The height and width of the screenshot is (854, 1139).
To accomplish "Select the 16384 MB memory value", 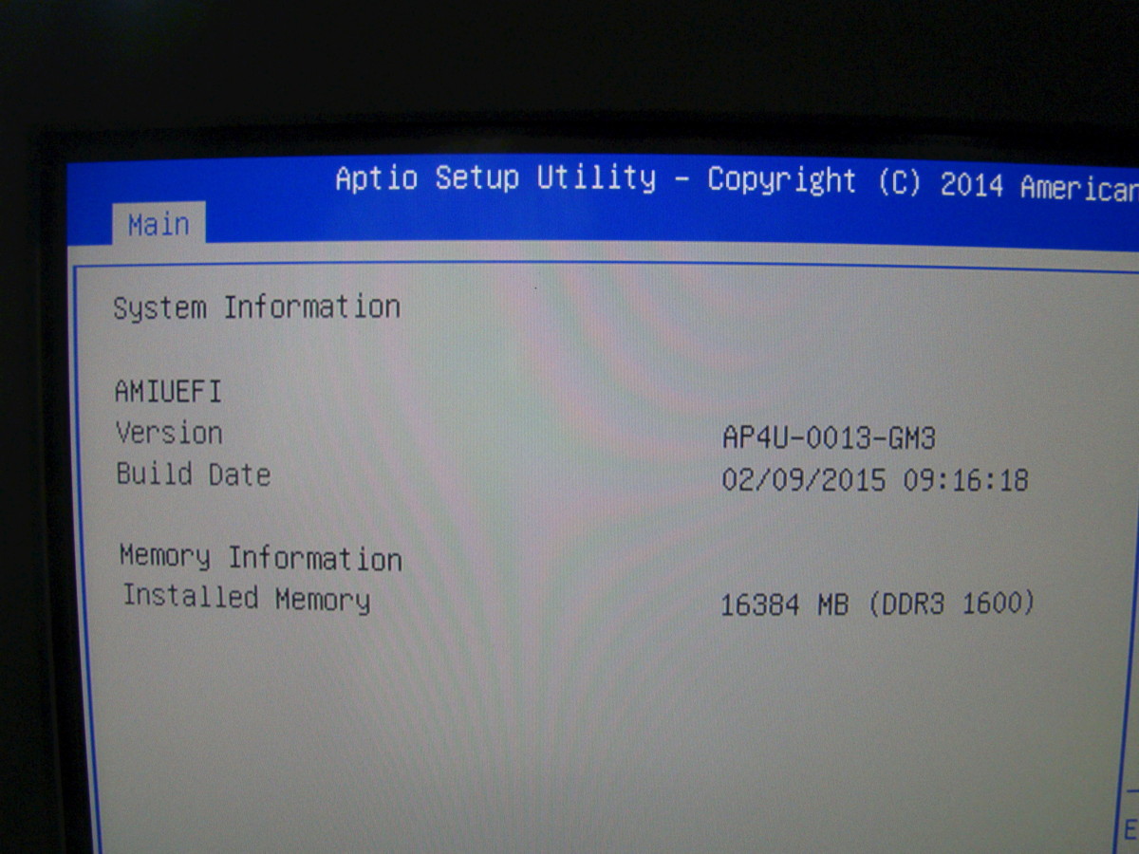I will tap(784, 603).
